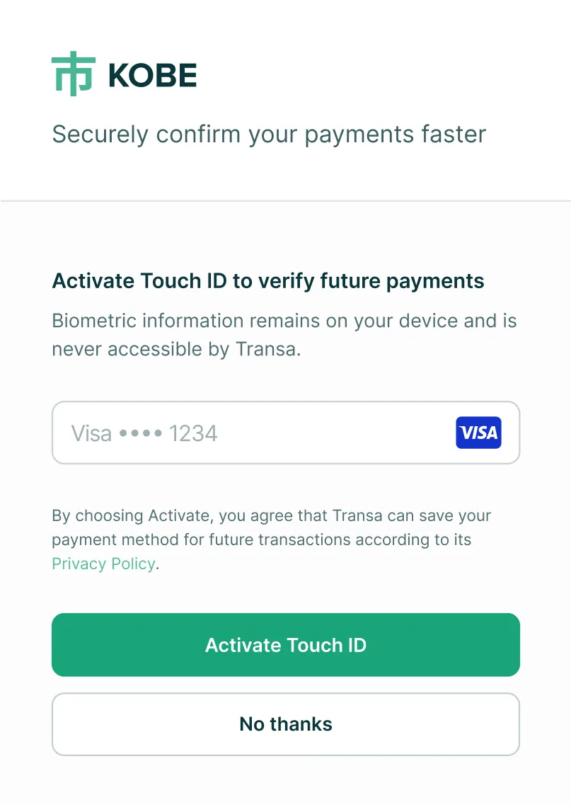
Task: Click the divider line below the header
Action: pyautogui.click(x=285, y=200)
